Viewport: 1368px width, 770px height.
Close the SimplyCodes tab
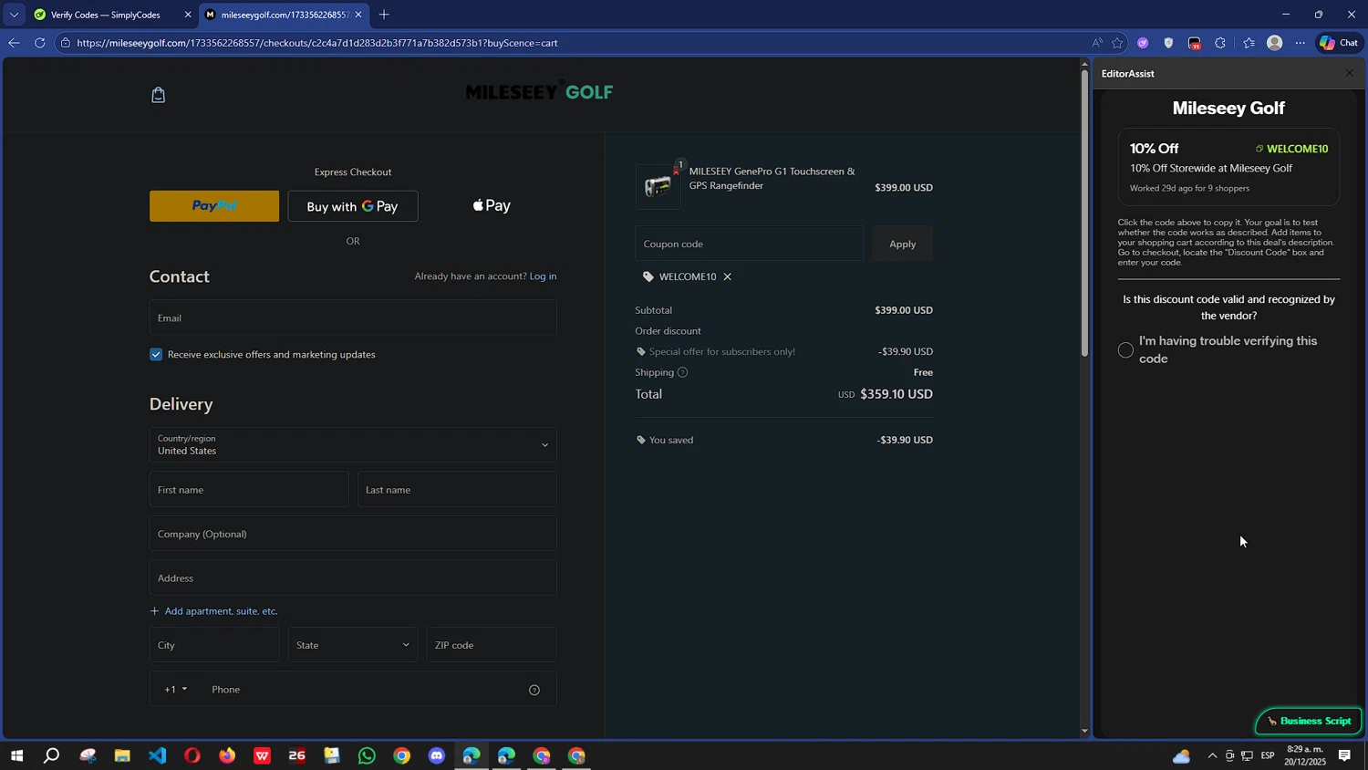[188, 15]
